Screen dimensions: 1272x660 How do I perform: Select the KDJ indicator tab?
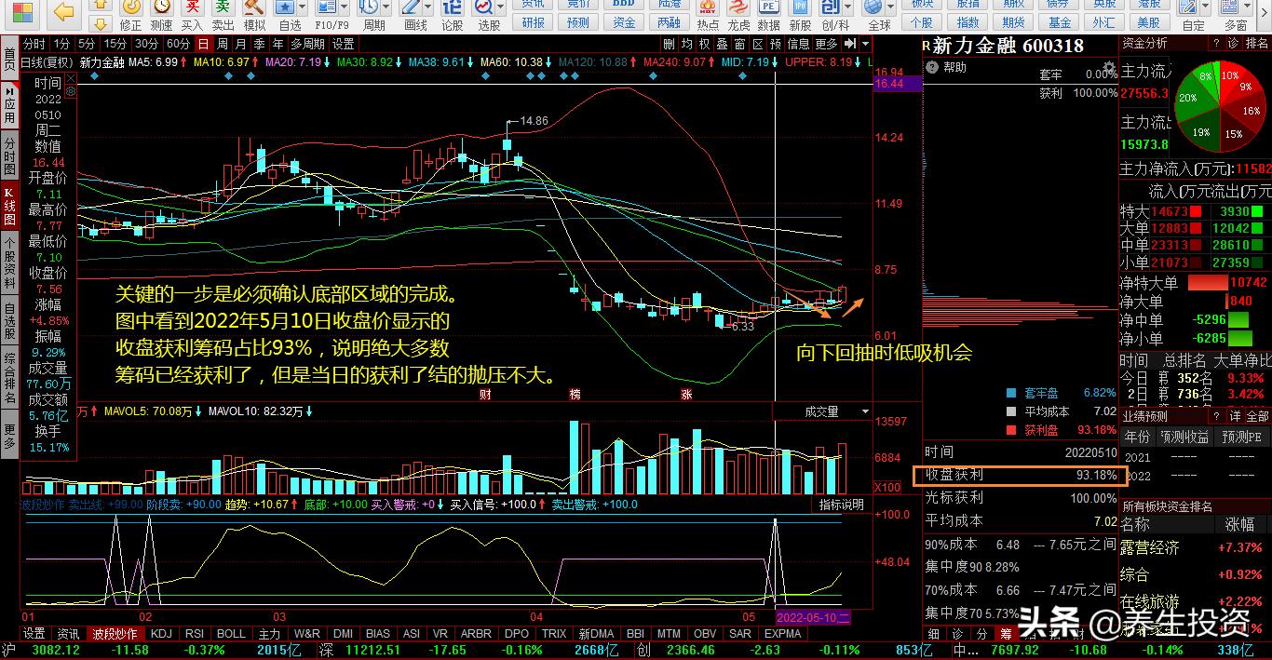click(162, 634)
